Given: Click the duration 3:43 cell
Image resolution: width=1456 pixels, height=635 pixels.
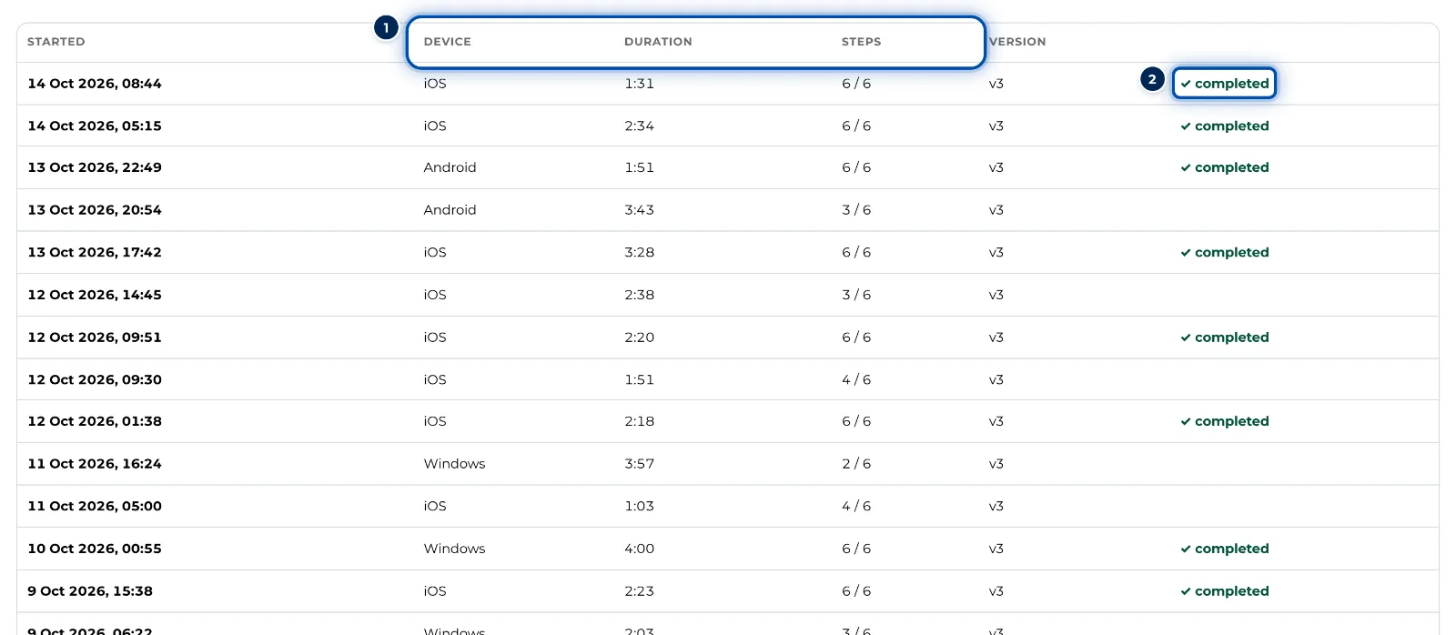Looking at the screenshot, I should coord(639,210).
